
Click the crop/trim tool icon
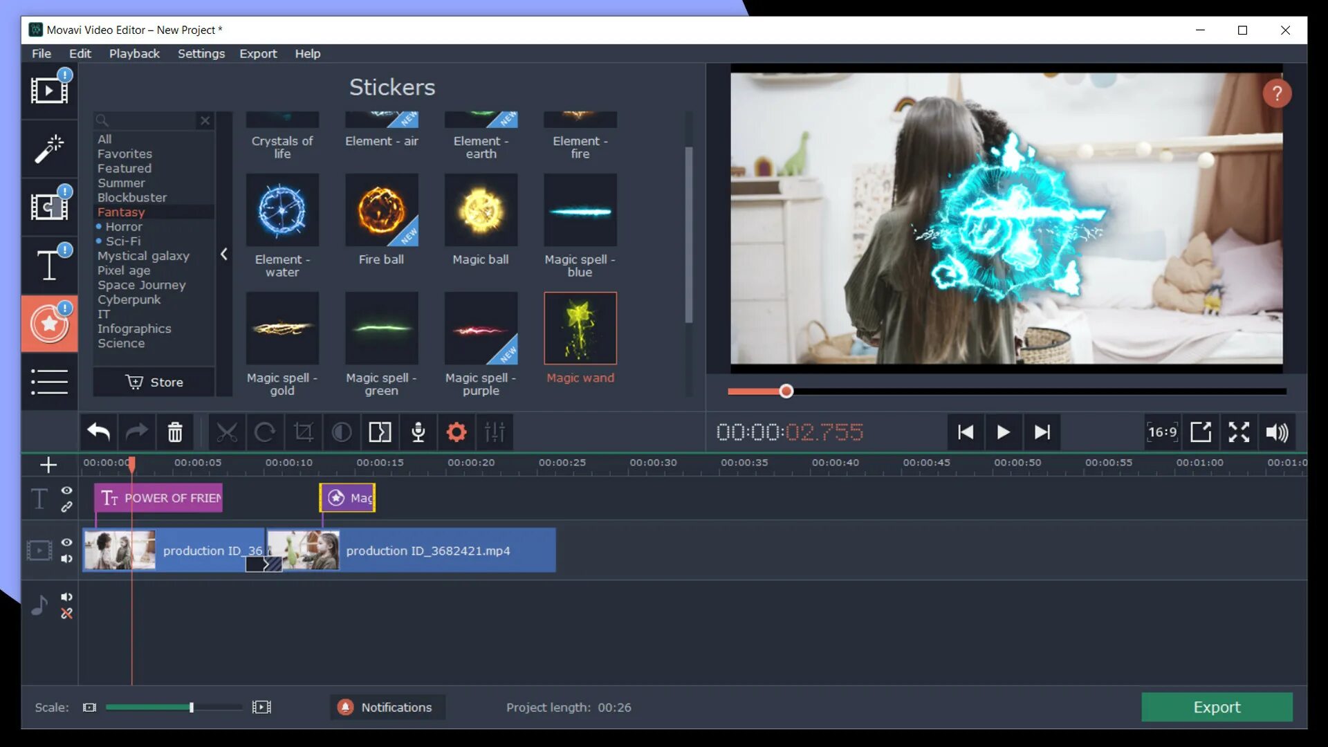click(303, 432)
